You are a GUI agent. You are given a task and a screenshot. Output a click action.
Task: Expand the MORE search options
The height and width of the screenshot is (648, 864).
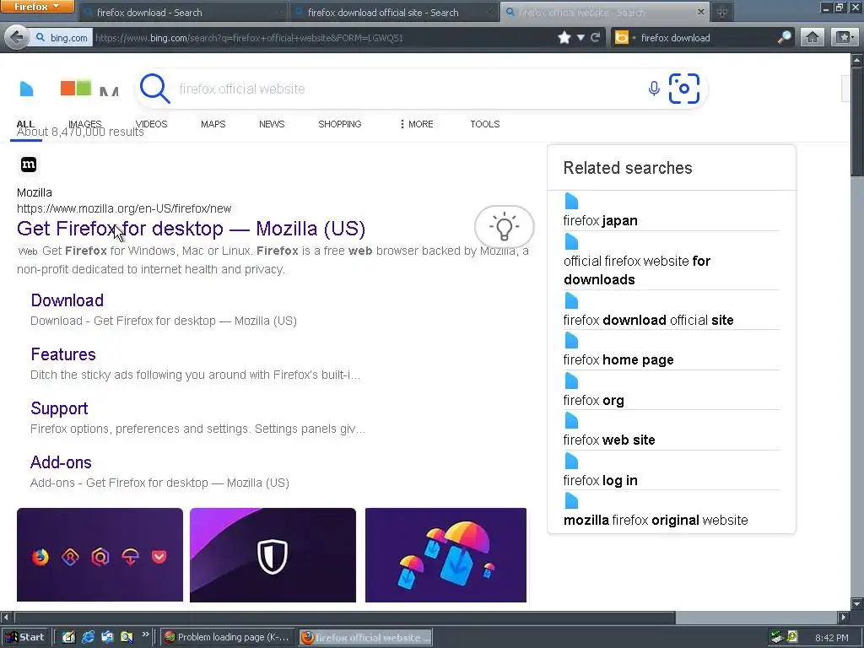[417, 124]
